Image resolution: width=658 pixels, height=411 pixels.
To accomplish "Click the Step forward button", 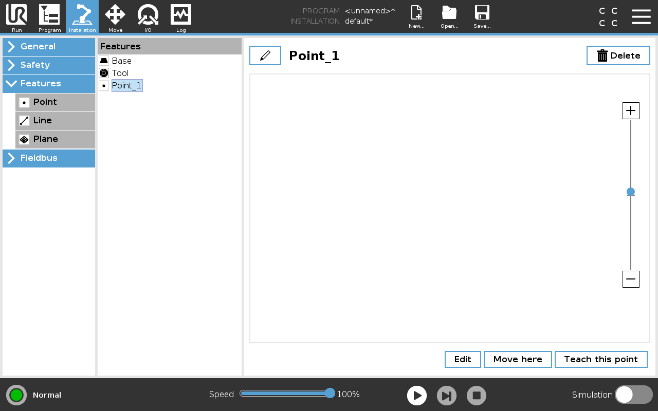I will point(447,396).
